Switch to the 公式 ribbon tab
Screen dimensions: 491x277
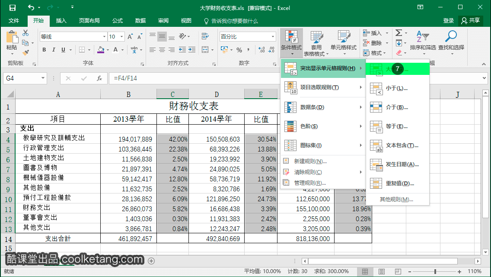(x=118, y=21)
